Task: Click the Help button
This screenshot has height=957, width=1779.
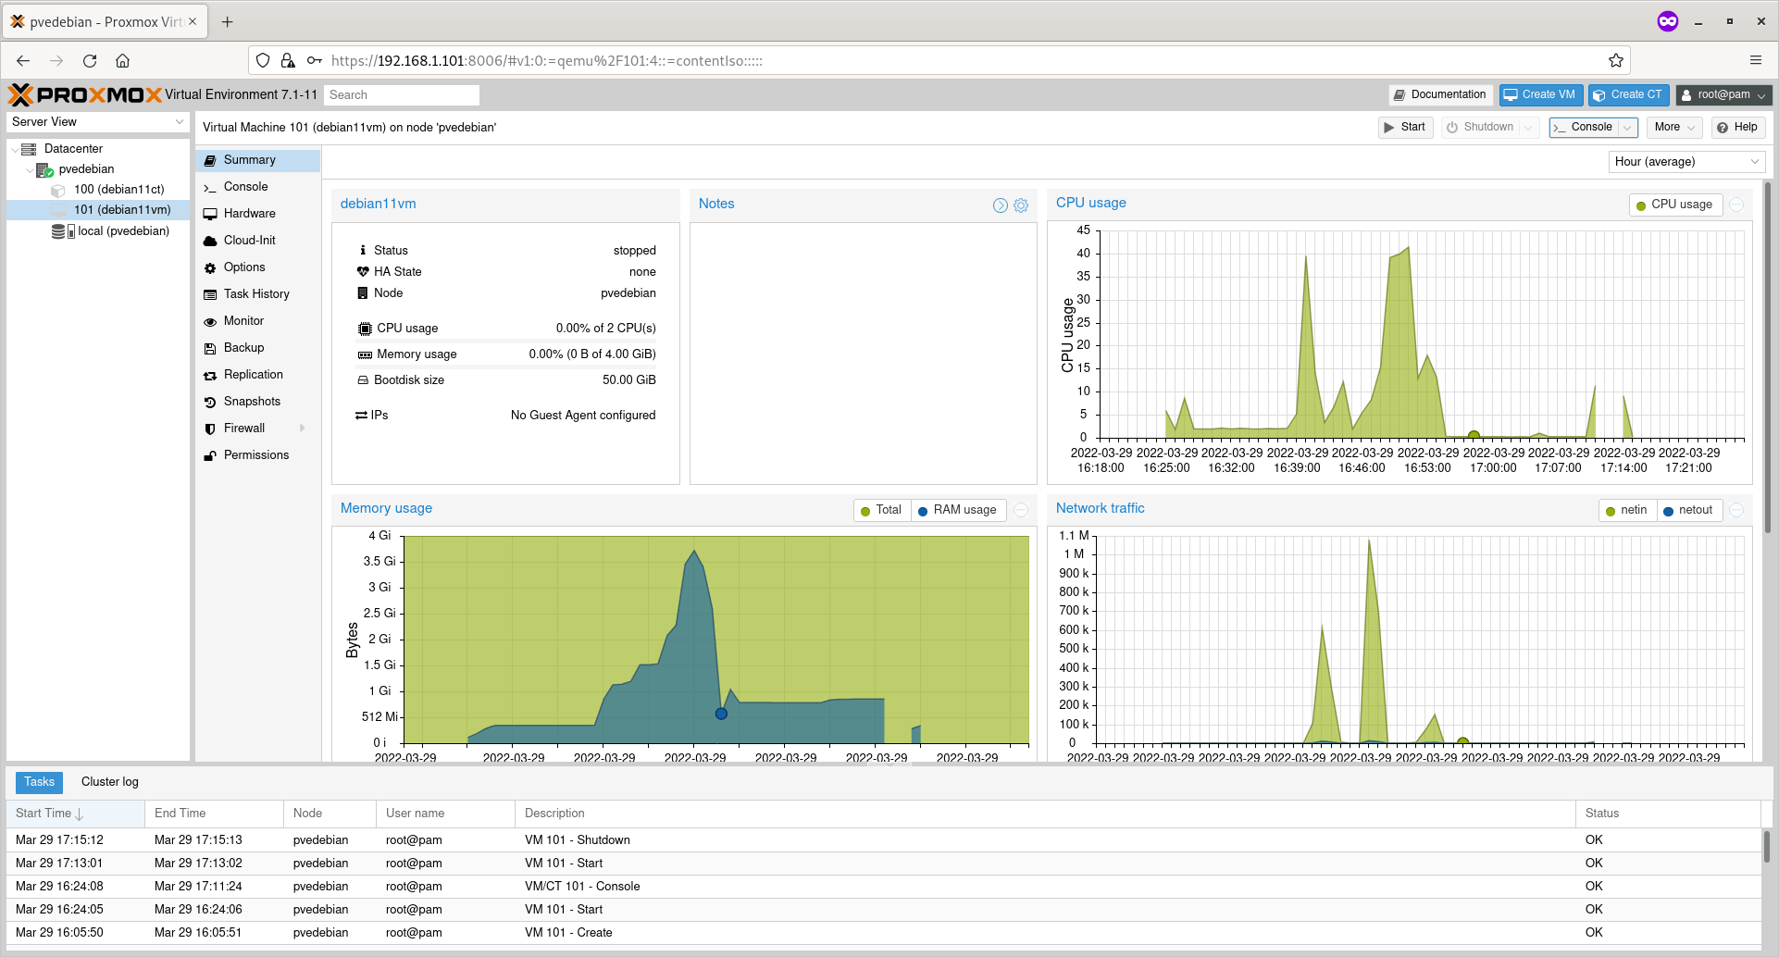Action: [x=1737, y=128]
